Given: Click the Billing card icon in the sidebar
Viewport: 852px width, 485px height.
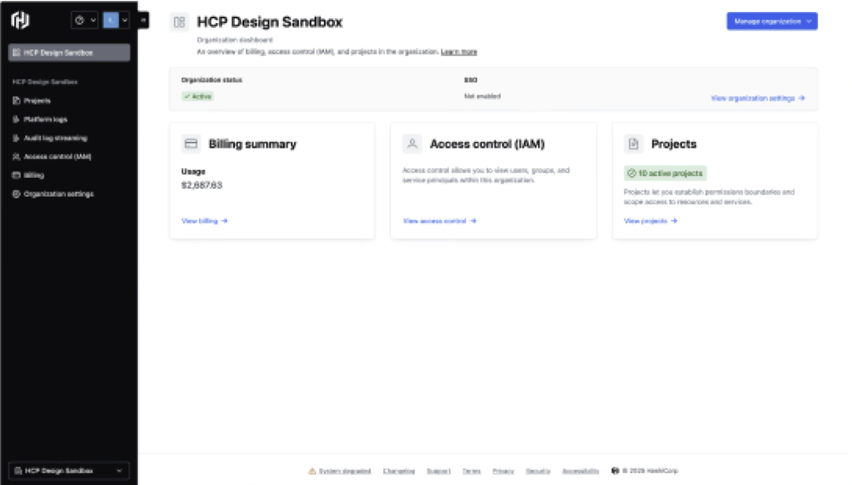Looking at the screenshot, I should coord(16,175).
